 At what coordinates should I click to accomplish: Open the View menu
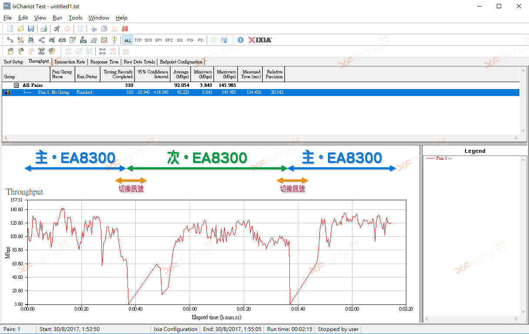pos(40,18)
